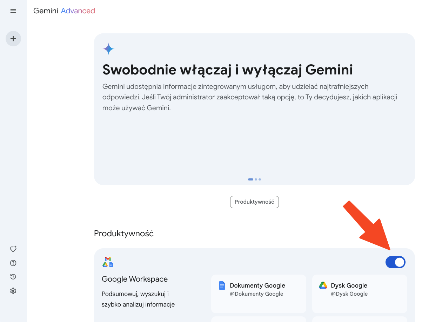This screenshot has width=442, height=322.
Task: Click the "Swobodnie włączaj i wyłączaj Gemini" heading
Action: coord(227,70)
